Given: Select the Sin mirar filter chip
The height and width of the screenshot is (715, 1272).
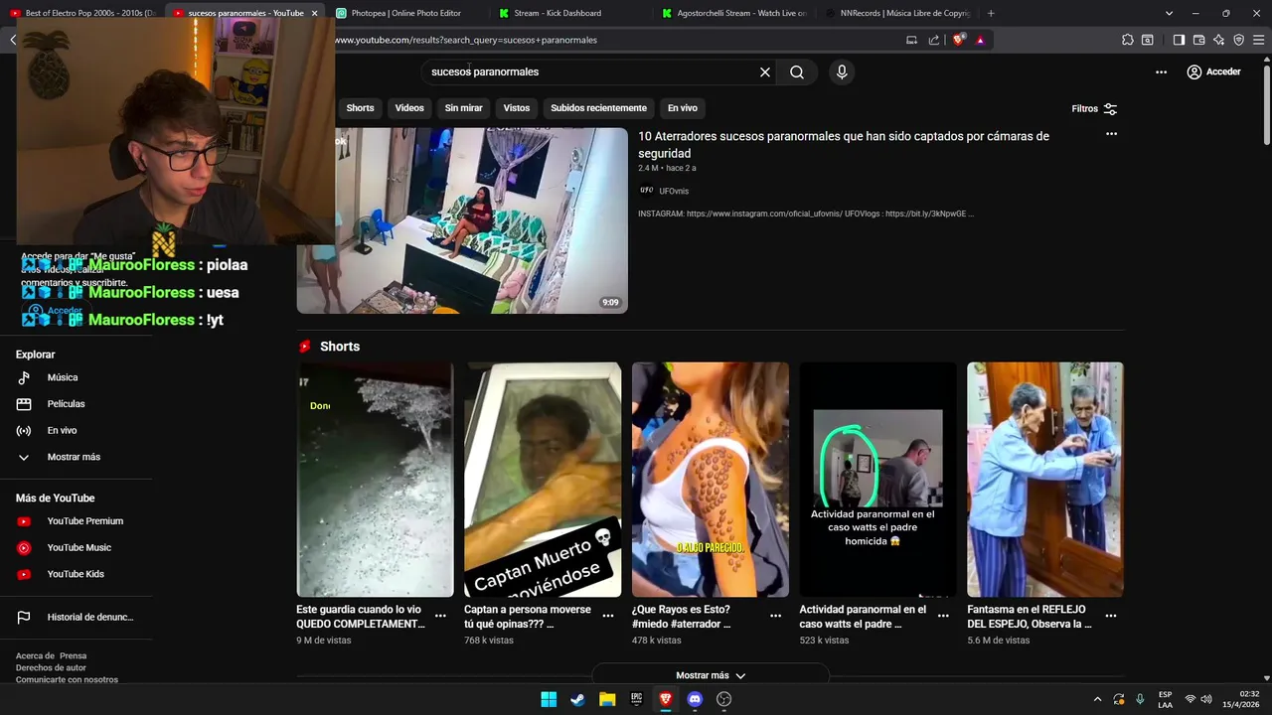Looking at the screenshot, I should coord(463,108).
